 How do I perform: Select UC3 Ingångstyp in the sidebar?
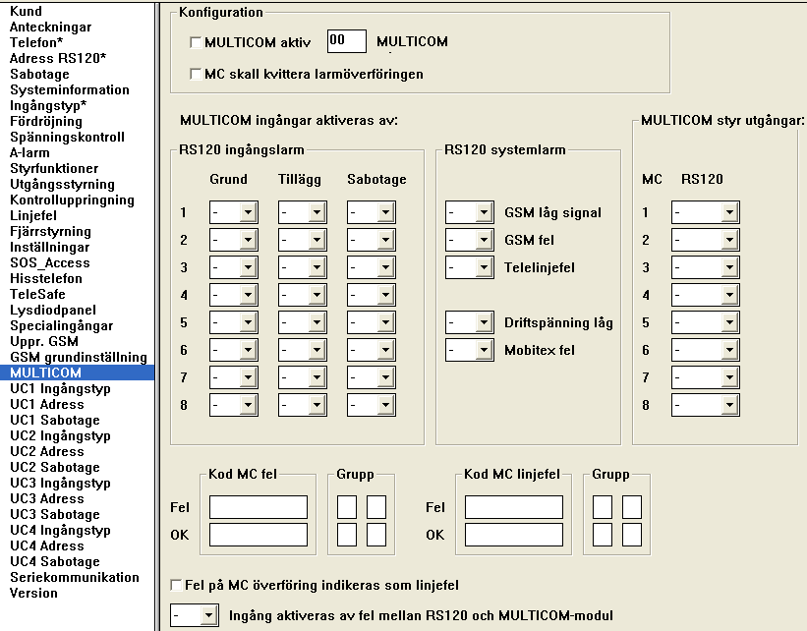pos(60,483)
